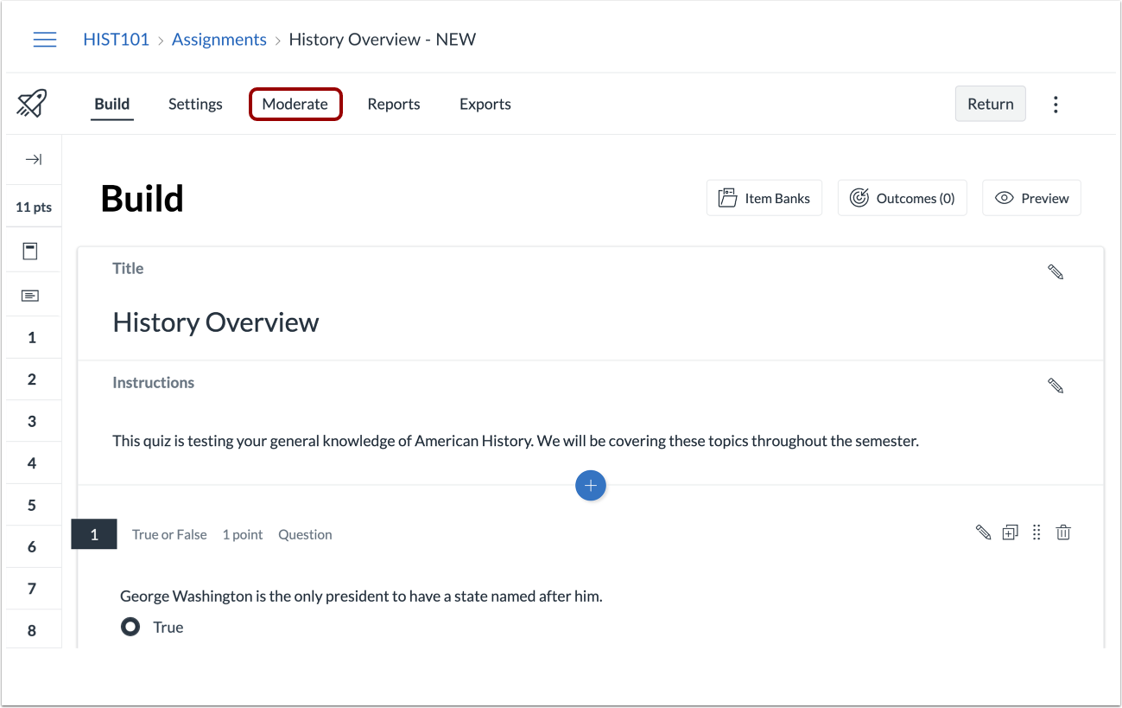Click the question 1 number badge
This screenshot has width=1122, height=708.
click(x=94, y=534)
